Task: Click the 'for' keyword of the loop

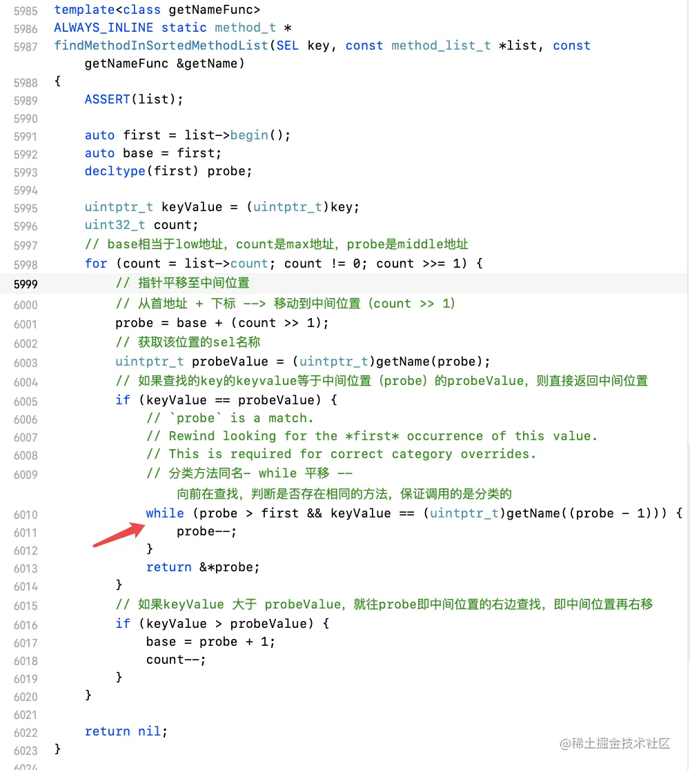Action: point(96,264)
